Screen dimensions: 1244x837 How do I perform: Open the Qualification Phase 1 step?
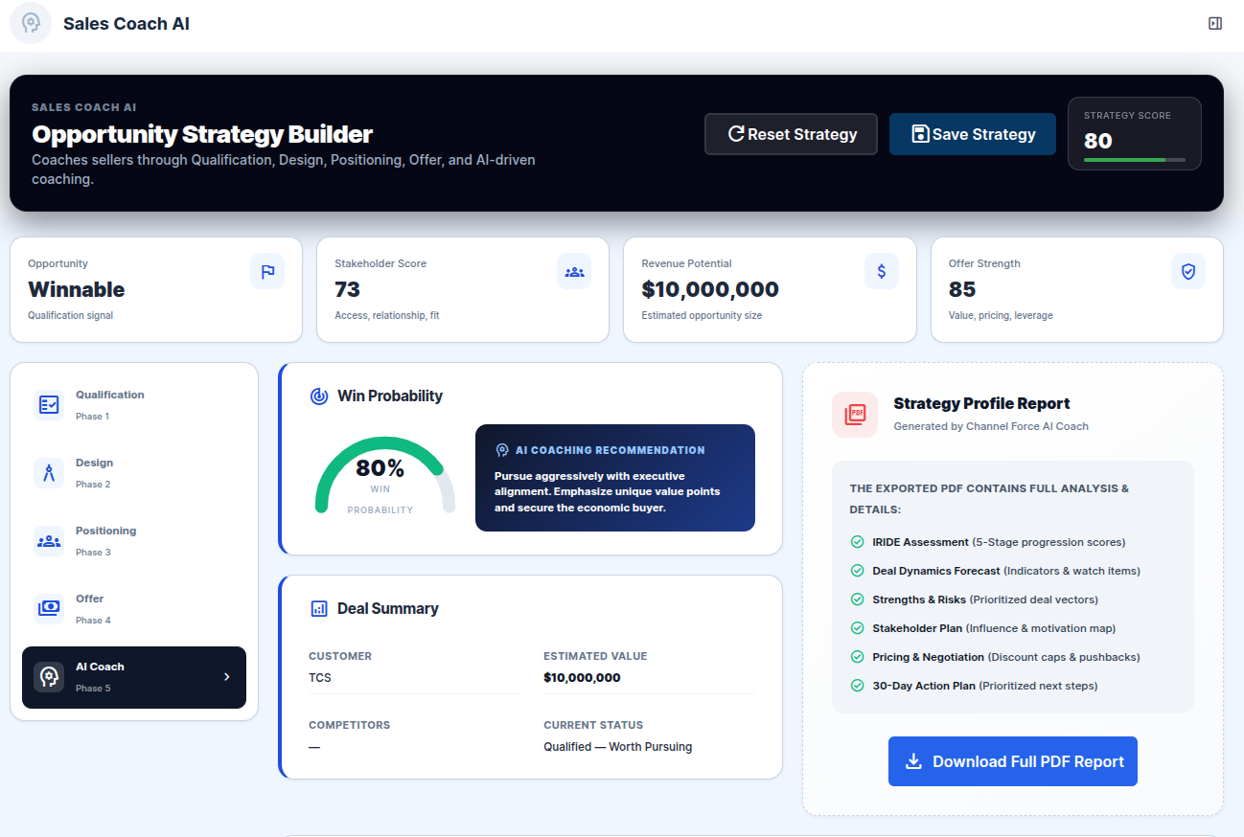(x=134, y=405)
